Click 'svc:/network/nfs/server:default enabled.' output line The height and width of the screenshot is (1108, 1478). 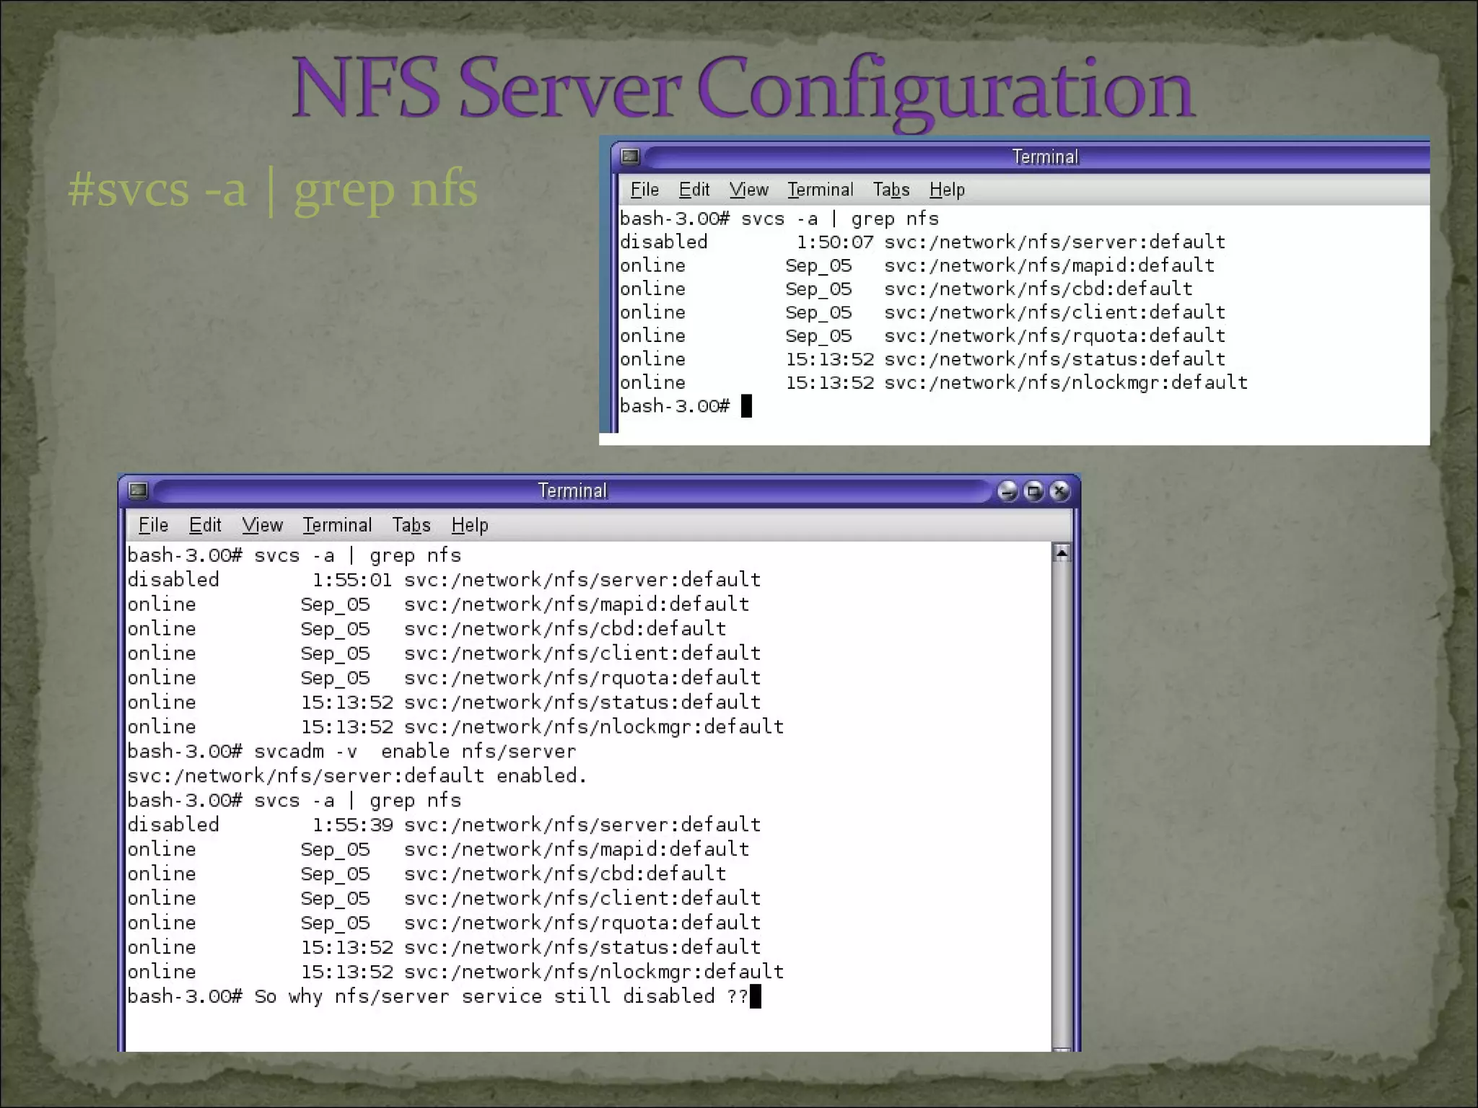coord(357,776)
